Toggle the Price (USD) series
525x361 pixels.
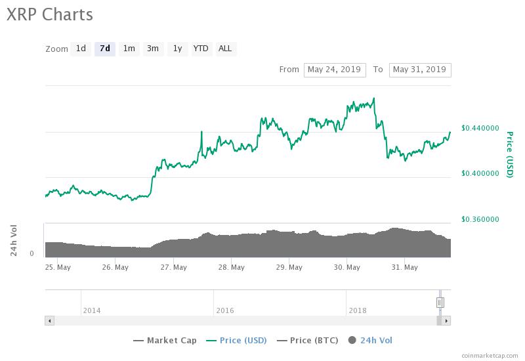coord(236,341)
